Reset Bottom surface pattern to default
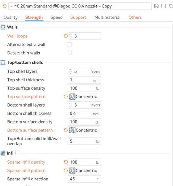This screenshot has width=173, height=186. point(66,130)
